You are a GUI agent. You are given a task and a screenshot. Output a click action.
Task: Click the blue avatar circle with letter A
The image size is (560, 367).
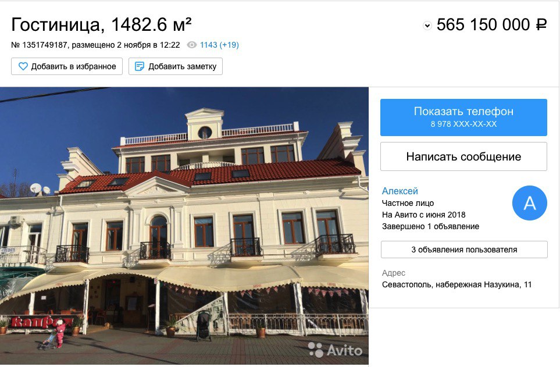(530, 203)
